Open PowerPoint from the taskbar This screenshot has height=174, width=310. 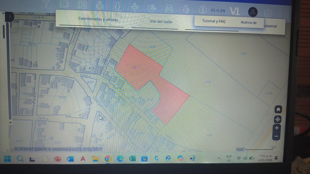[x=58, y=159]
